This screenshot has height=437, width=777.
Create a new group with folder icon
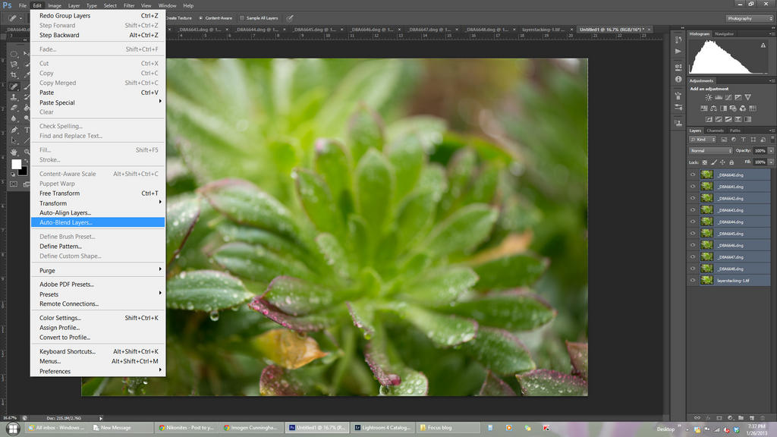741,417
